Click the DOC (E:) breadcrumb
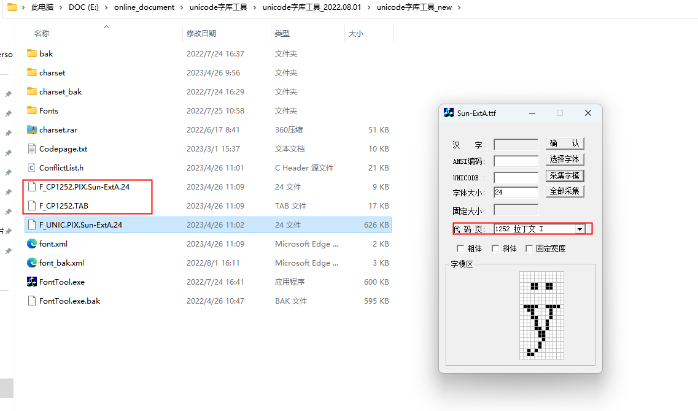The image size is (698, 411). [83, 7]
